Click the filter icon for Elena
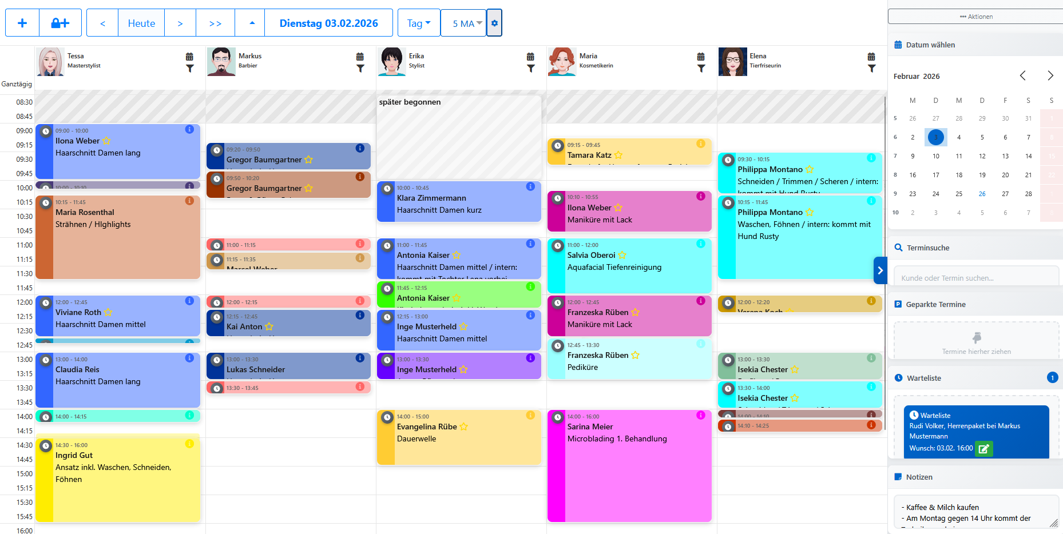Image resolution: width=1063 pixels, height=534 pixels. pyautogui.click(x=871, y=69)
